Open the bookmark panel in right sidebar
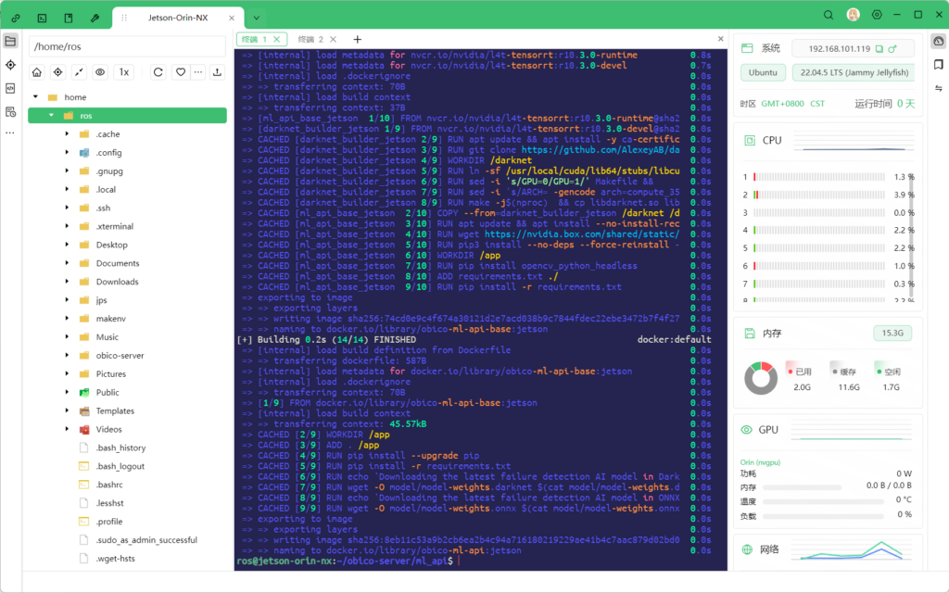Image resolution: width=949 pixels, height=593 pixels. click(x=938, y=65)
